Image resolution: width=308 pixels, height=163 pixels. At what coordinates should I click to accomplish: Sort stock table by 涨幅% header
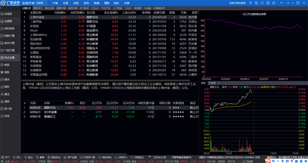(70, 103)
